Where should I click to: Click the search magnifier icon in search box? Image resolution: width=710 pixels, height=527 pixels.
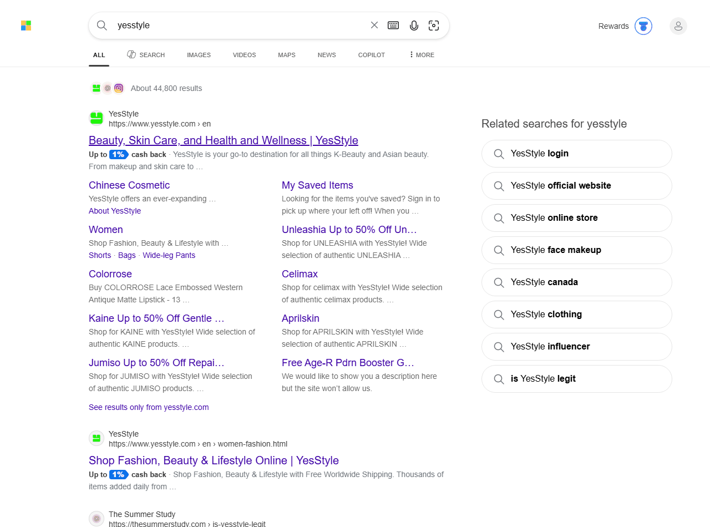point(102,26)
